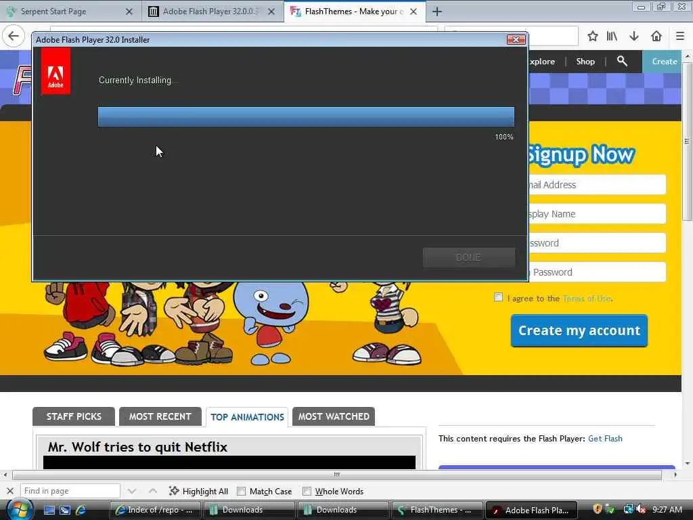This screenshot has width=693, height=520.
Task: Focus the Display Name field
Action: click(597, 214)
